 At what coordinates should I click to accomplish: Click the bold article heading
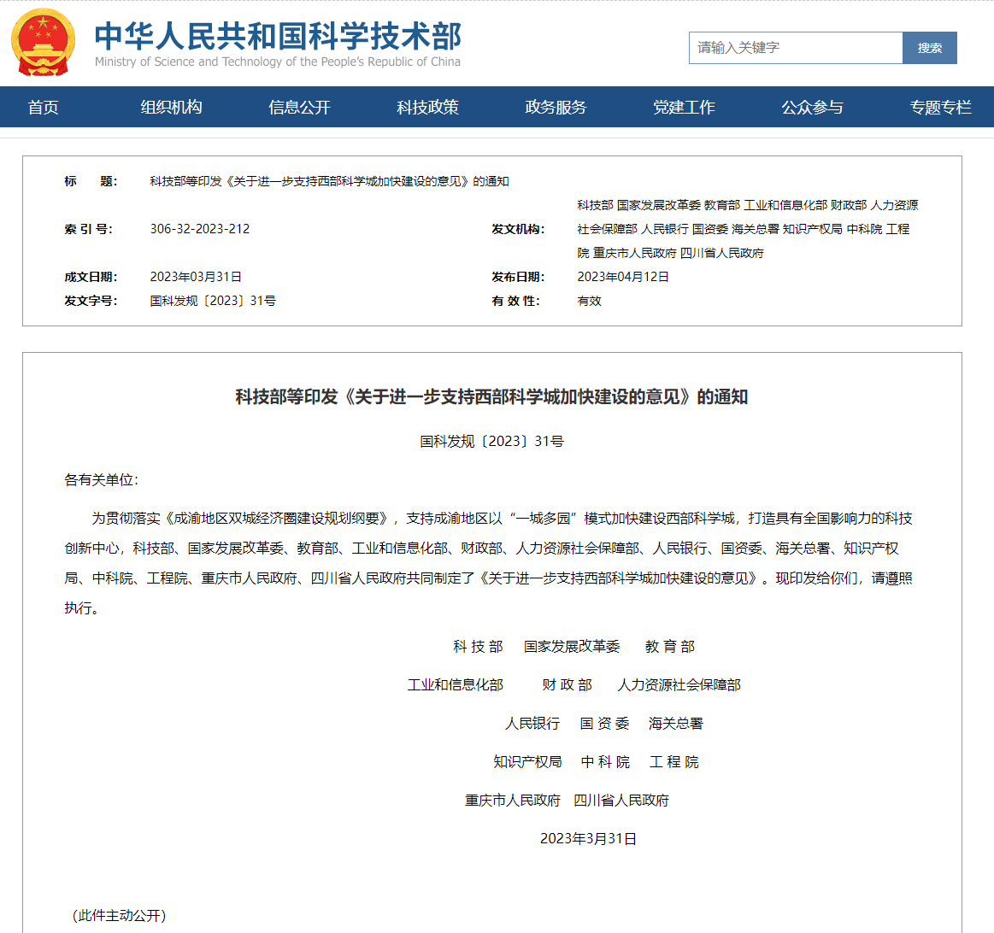pos(492,396)
